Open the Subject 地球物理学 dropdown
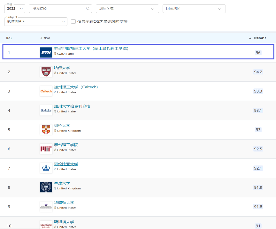This screenshot has height=229, width=276. click(36, 21)
